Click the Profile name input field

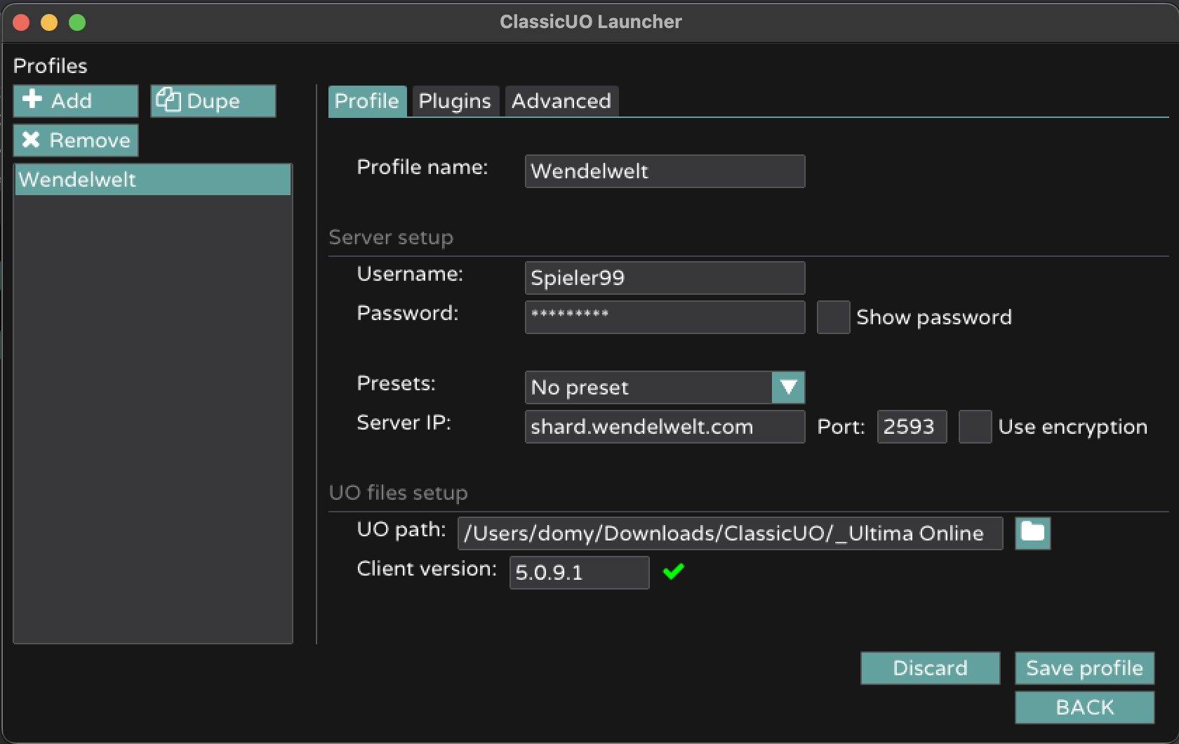point(664,171)
